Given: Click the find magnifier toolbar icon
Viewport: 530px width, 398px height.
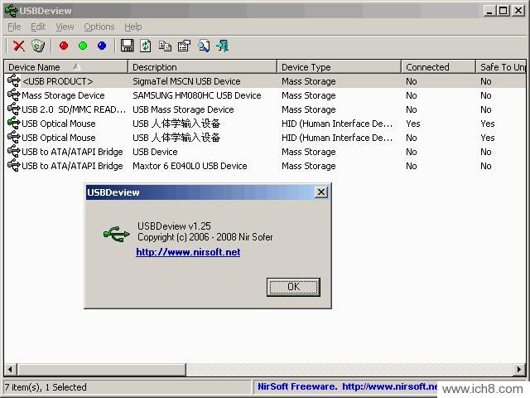Looking at the screenshot, I should coord(203,46).
